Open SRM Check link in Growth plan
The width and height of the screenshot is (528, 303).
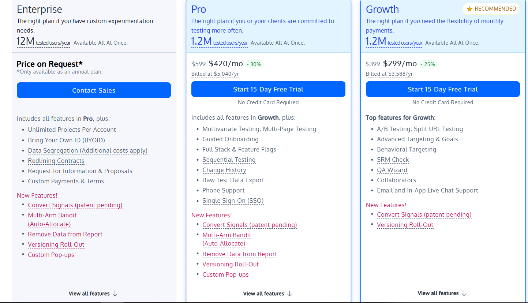393,160
